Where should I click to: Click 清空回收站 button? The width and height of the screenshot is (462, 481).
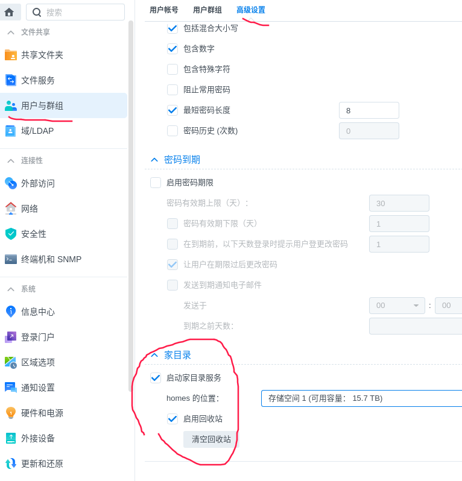(211, 439)
